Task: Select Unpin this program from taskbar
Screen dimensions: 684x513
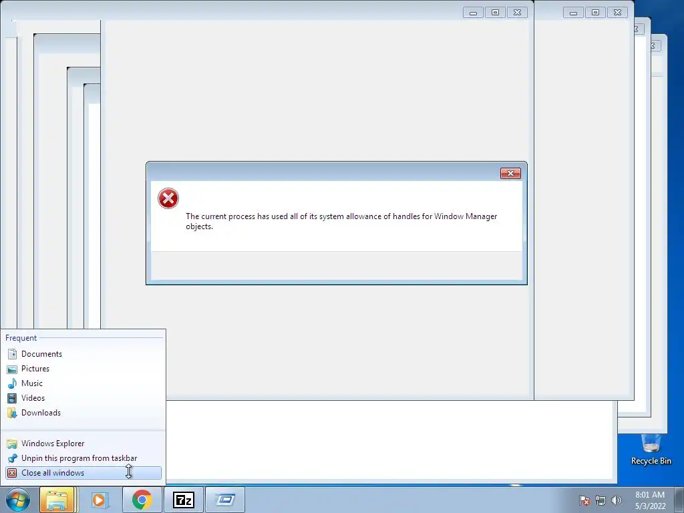Action: click(83, 458)
